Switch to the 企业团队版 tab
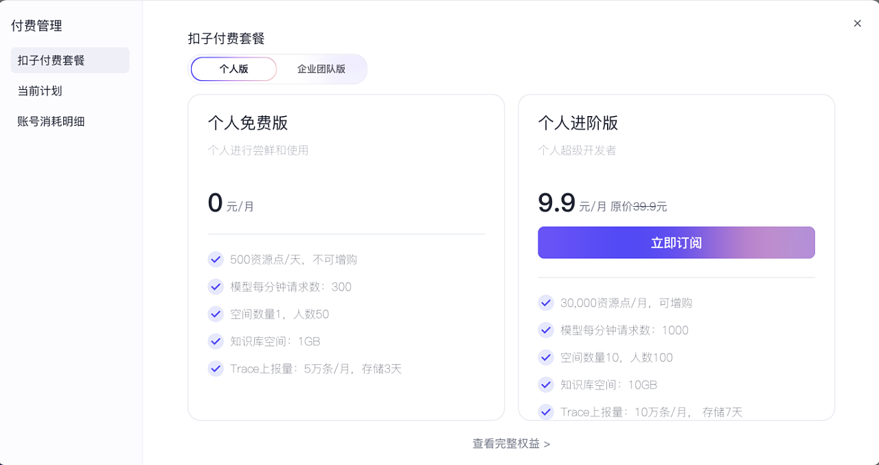This screenshot has width=879, height=465. (321, 69)
